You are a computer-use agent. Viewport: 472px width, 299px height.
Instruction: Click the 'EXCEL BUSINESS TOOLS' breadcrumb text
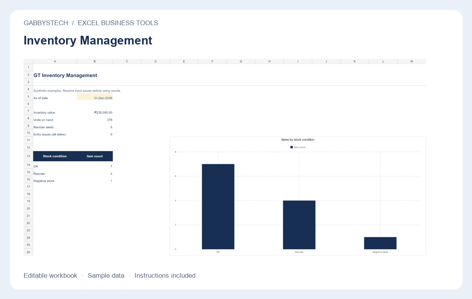click(118, 23)
